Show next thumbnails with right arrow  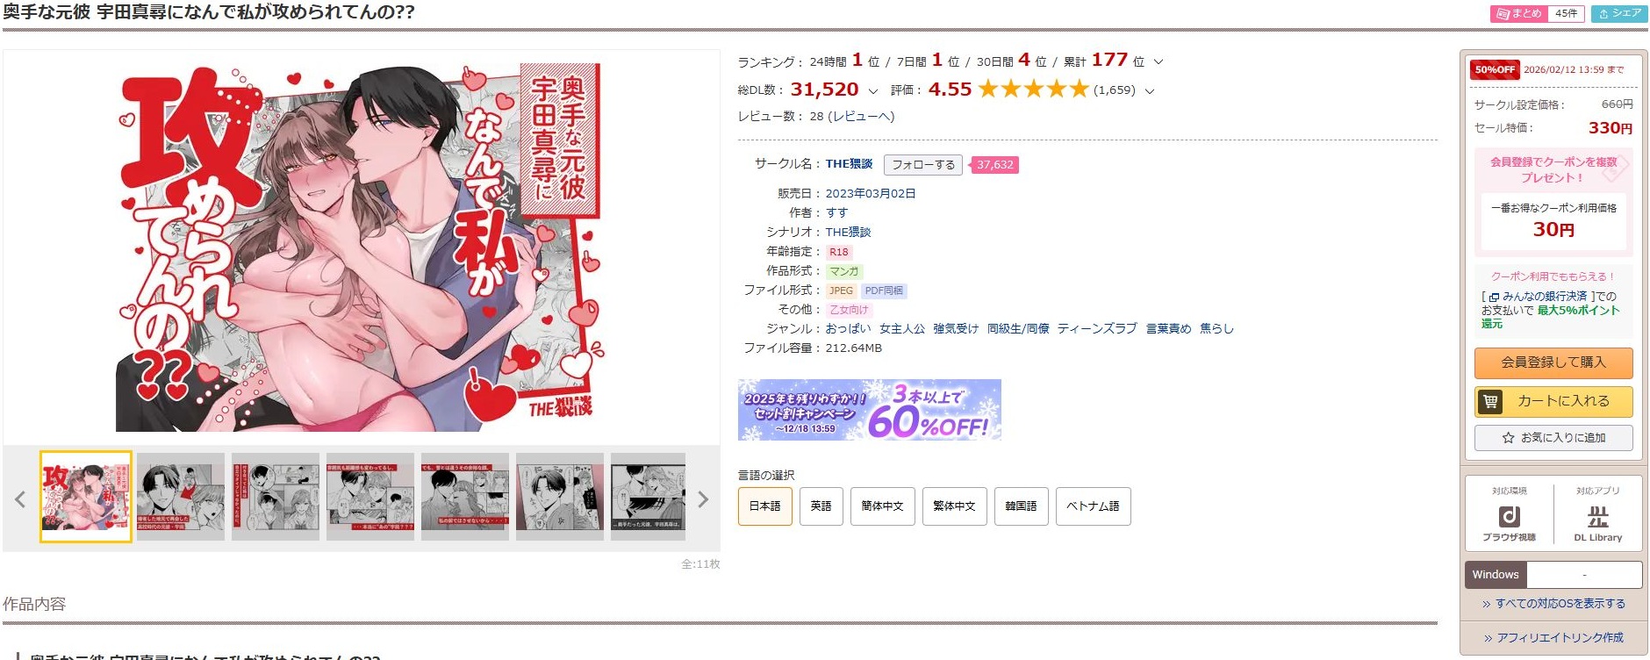[x=702, y=499]
